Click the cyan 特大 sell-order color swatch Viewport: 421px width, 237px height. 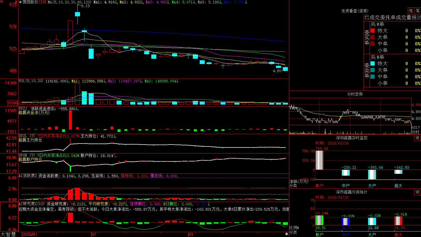click(373, 63)
